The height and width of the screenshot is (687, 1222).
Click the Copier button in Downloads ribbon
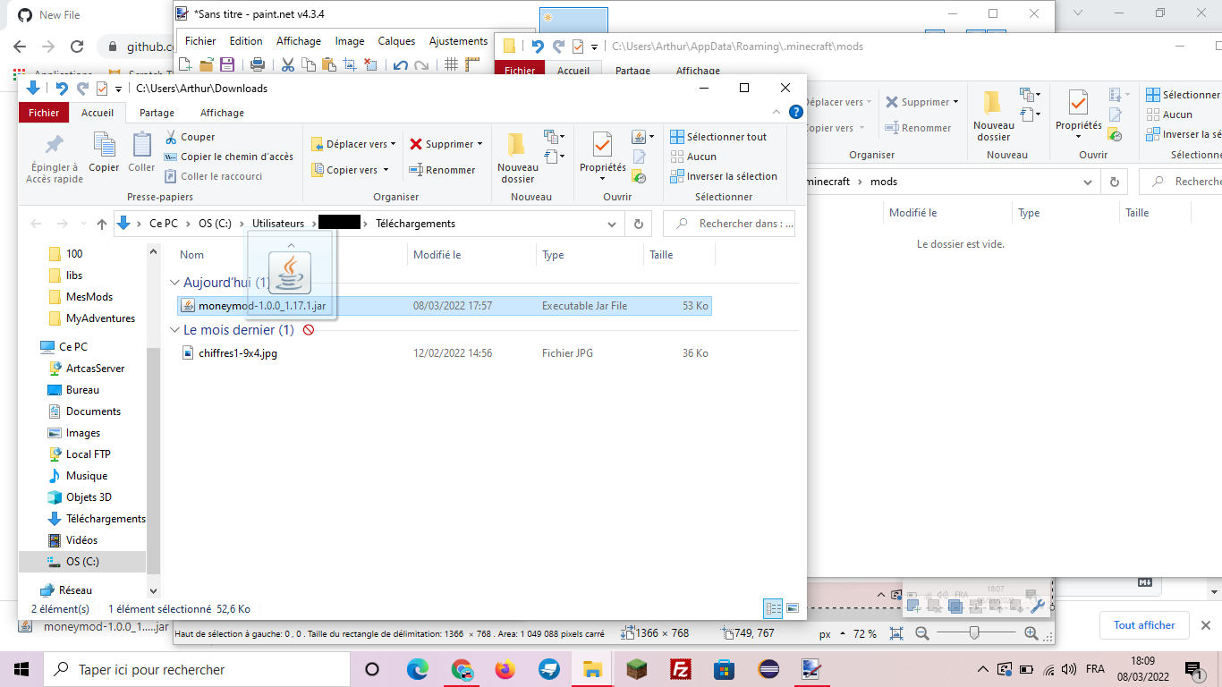coord(104,152)
